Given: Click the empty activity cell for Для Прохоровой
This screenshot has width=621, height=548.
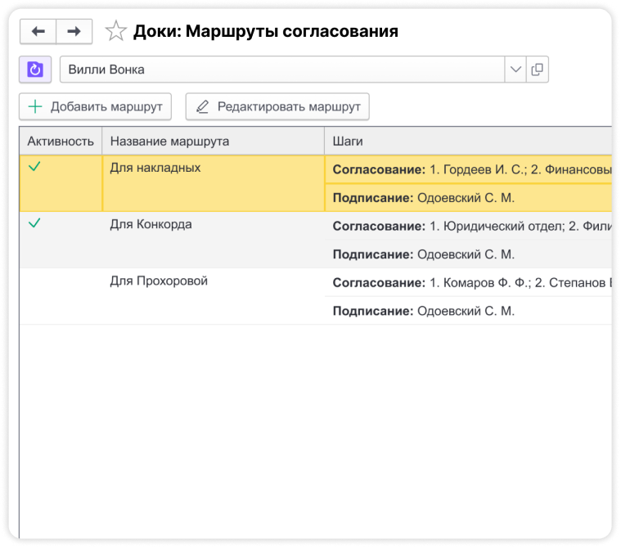Looking at the screenshot, I should (x=61, y=297).
